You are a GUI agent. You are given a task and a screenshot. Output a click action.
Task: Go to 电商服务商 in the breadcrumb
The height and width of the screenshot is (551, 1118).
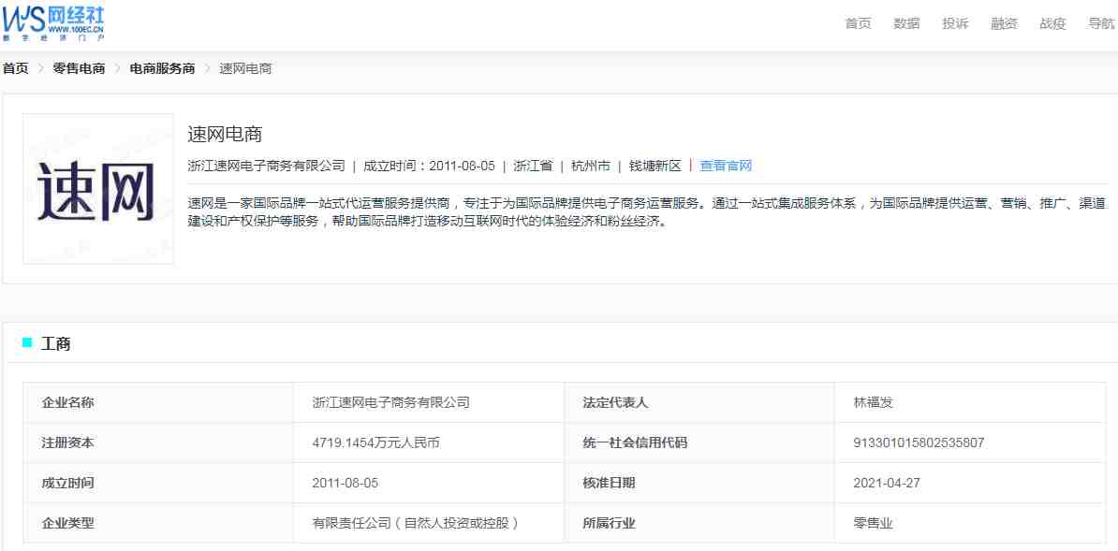[x=162, y=68]
